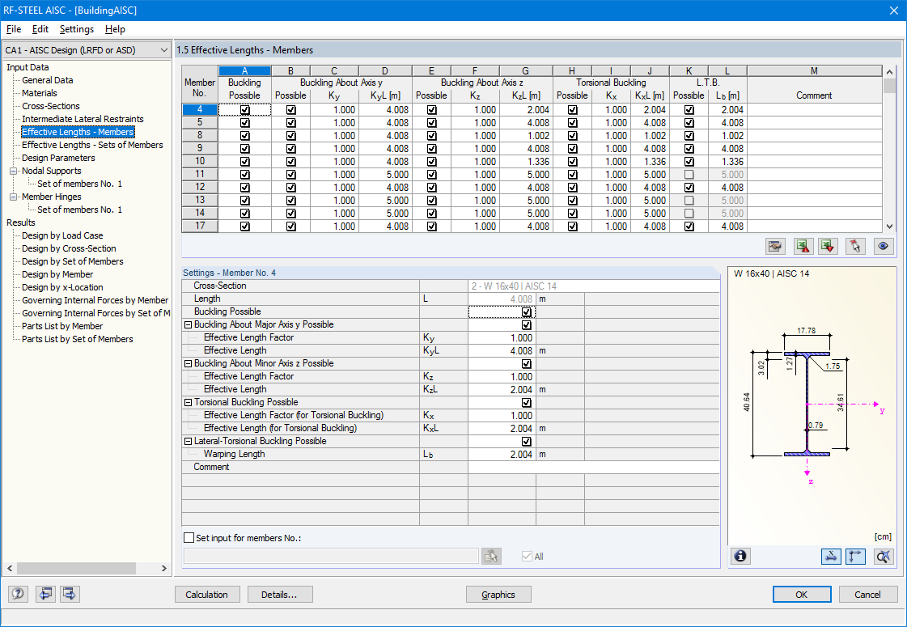This screenshot has height=627, width=907.
Task: Click the hand-over-window icon
Action: (775, 247)
